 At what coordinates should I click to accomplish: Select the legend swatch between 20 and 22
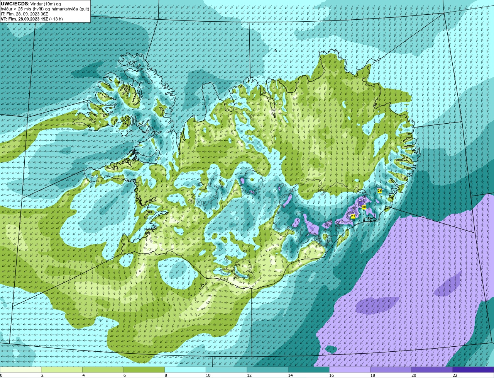[432, 369]
